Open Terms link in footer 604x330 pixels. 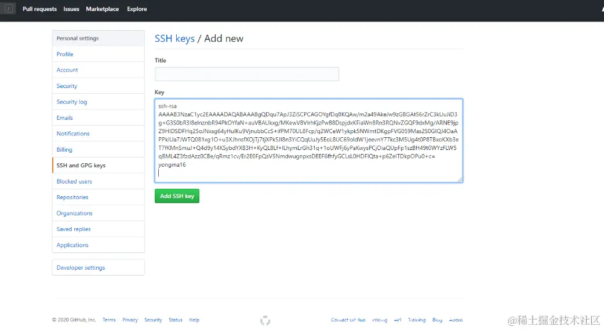pyautogui.click(x=109, y=320)
